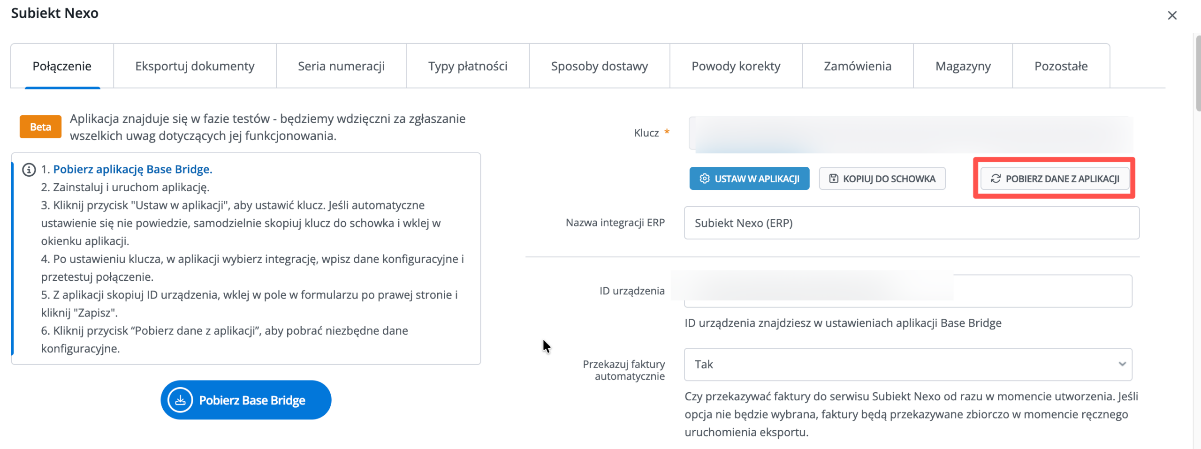Click the info icon beside the instructions
1201x449 pixels.
pos(29,170)
